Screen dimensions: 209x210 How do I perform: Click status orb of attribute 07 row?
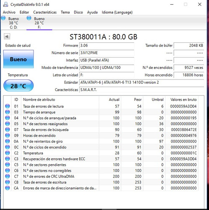click(x=8, y=130)
